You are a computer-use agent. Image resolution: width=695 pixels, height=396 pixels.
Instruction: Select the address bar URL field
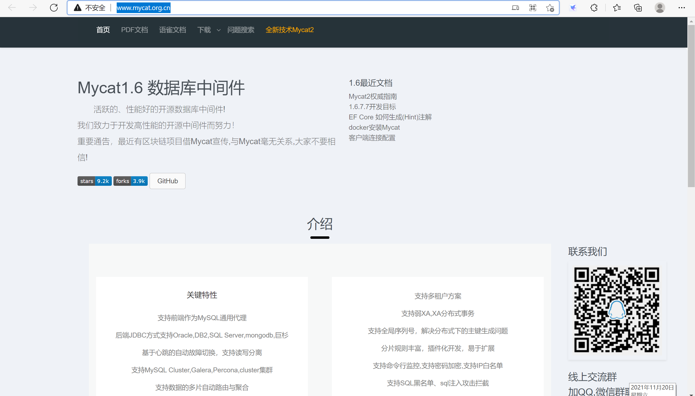[x=313, y=8]
